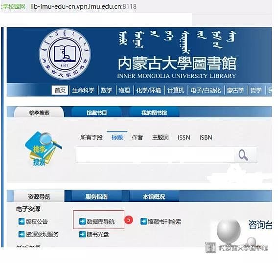Click the 咨询台 heading

pyautogui.click(x=260, y=224)
